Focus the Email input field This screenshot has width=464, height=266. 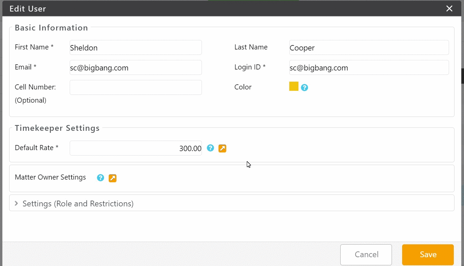pyautogui.click(x=136, y=68)
